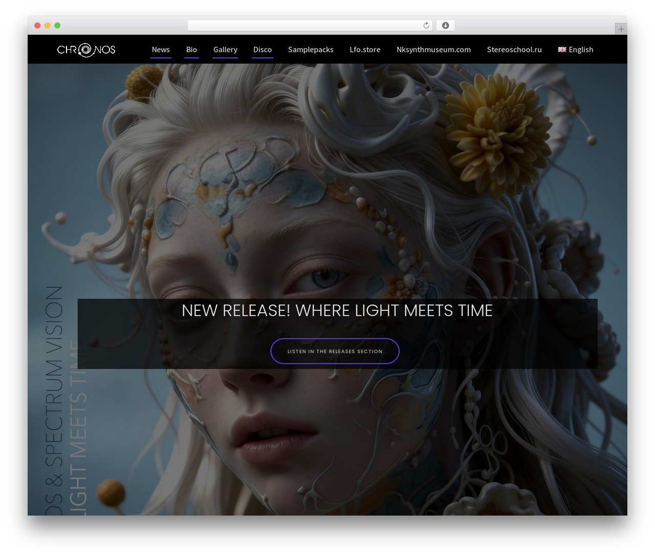Viewport: 655px width, 555px height.
Task: Open the English language selector
Action: pos(576,50)
